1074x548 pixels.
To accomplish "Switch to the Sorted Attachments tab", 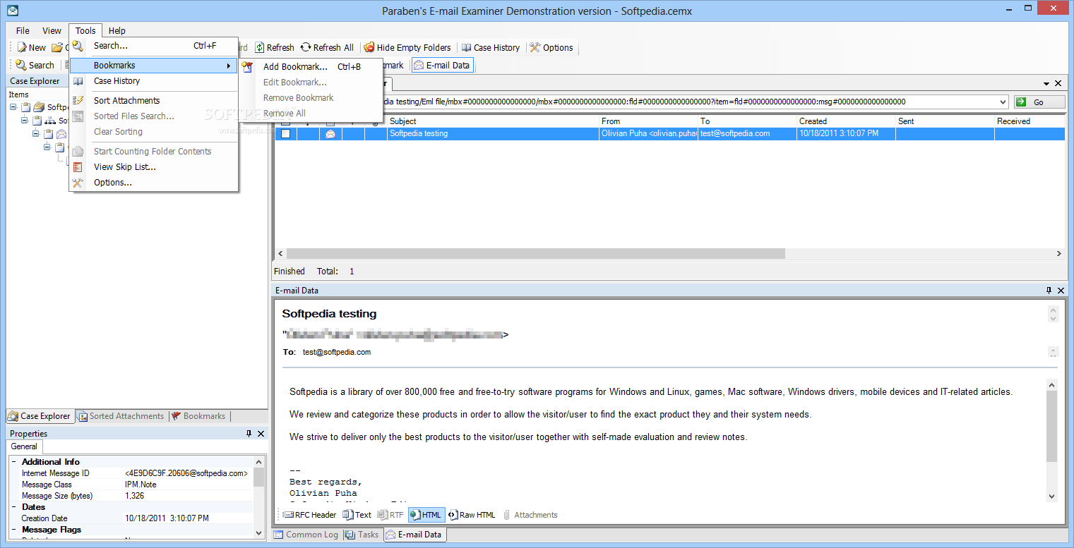I will pyautogui.click(x=121, y=416).
